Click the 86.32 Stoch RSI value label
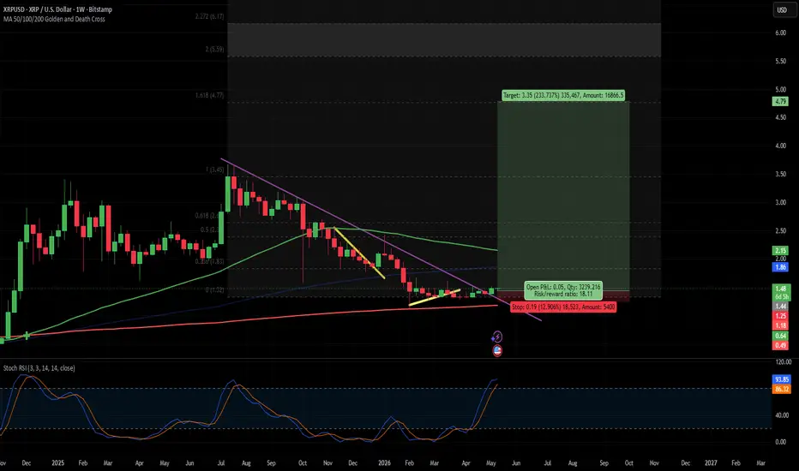Screen dimensions: 799x471 [x=782, y=389]
